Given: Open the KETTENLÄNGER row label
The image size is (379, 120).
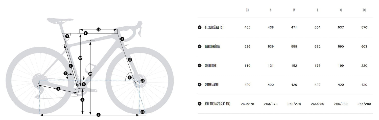Looking at the screenshot, I should tap(211, 85).
